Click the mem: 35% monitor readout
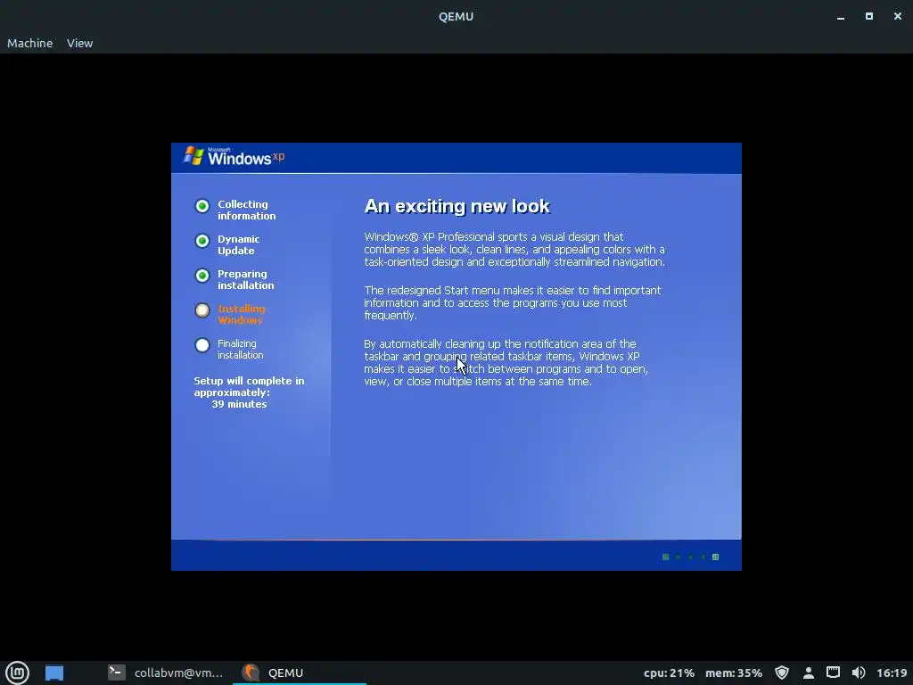The height and width of the screenshot is (685, 913). [734, 673]
